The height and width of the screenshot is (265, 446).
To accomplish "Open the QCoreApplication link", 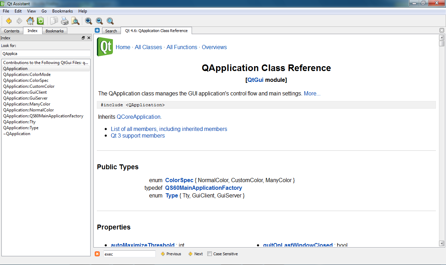I will pyautogui.click(x=139, y=117).
